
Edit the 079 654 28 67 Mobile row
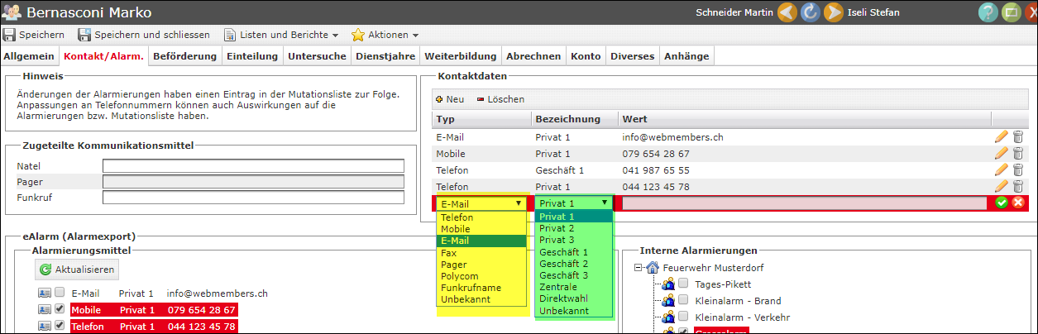[x=1002, y=154]
